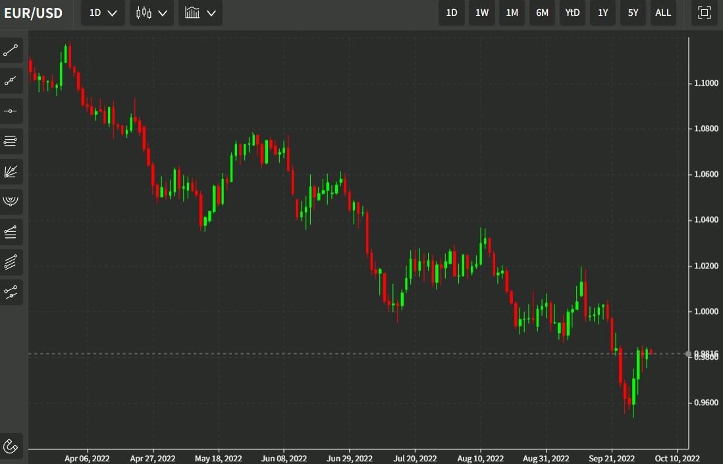Set chart range to 1D
Image resolution: width=723 pixels, height=464 pixels.
point(452,13)
